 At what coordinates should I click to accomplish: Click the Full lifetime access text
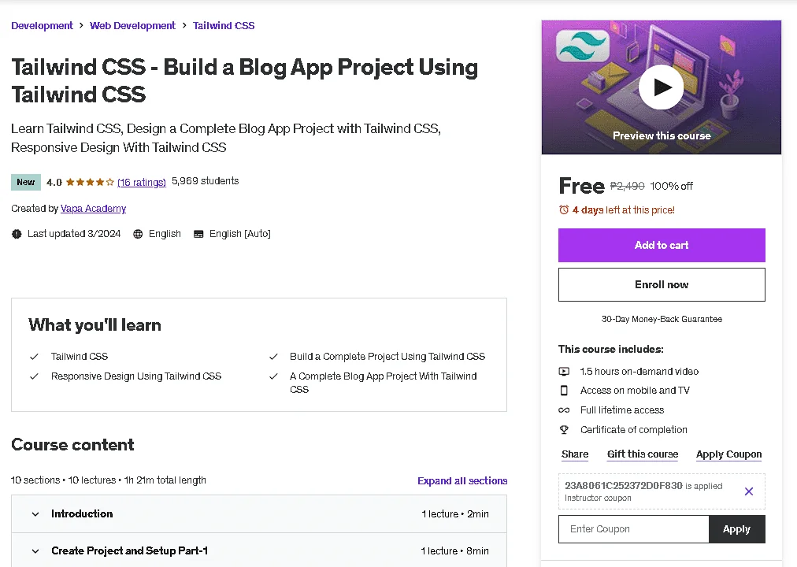point(622,410)
